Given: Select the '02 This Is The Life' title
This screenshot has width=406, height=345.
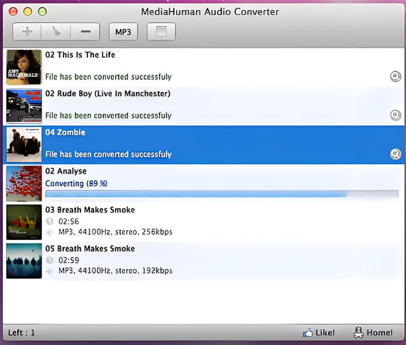Looking at the screenshot, I should 80,55.
